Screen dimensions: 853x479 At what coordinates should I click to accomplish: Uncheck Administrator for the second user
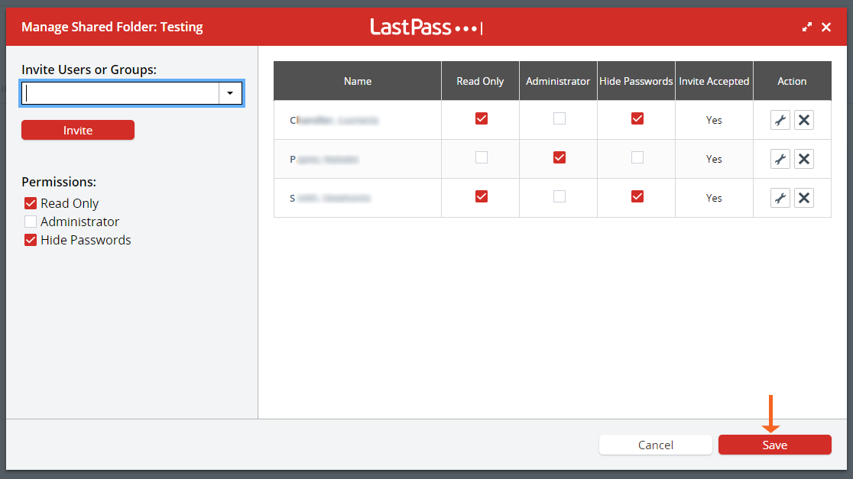click(558, 158)
